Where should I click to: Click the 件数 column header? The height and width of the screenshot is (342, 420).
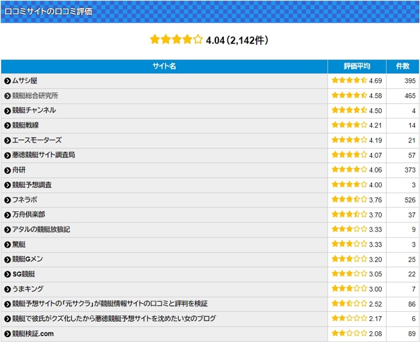[402, 66]
